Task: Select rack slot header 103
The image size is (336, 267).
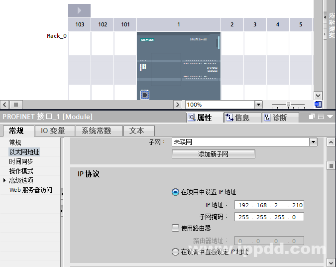Action: coord(80,24)
